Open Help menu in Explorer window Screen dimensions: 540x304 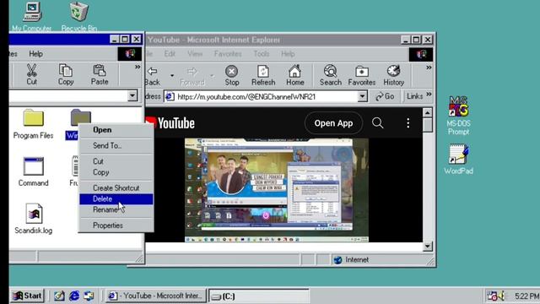tap(35, 54)
